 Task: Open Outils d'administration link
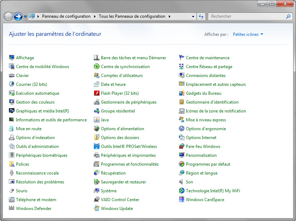tap(38, 147)
